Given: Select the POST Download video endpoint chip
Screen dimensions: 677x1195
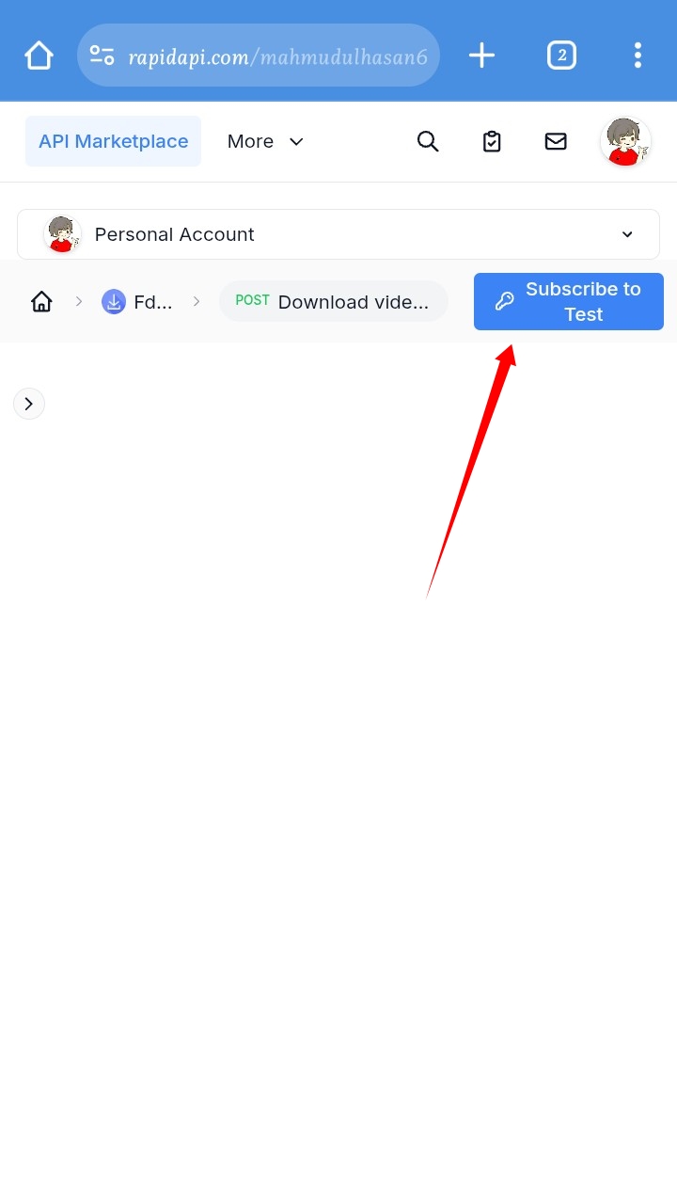Looking at the screenshot, I should (x=333, y=301).
